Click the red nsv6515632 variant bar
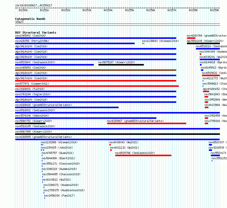The height and width of the screenshot is (208, 227). click(x=211, y=75)
